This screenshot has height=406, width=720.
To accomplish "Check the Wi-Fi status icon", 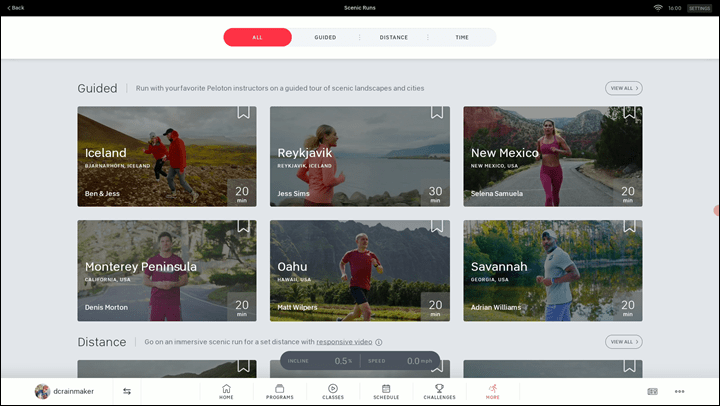I will (658, 8).
